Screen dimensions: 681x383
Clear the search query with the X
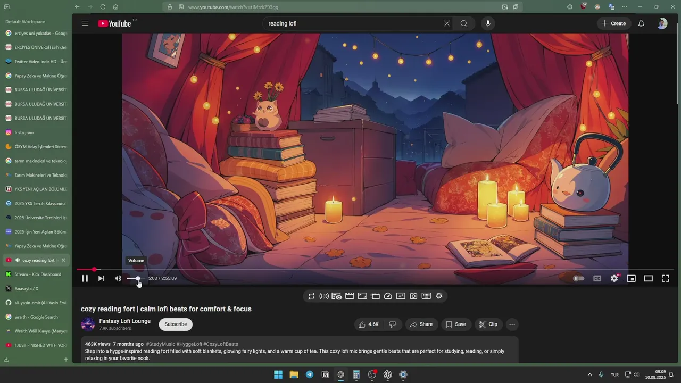click(x=447, y=23)
